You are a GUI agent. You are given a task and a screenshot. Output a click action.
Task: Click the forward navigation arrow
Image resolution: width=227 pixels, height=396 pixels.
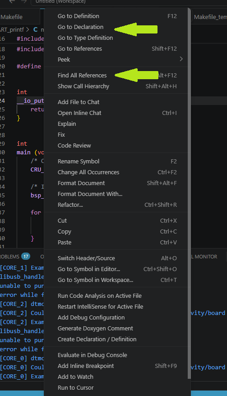pyautogui.click(x=23, y=1)
